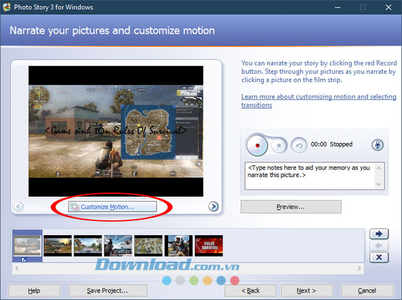Viewport: 402px width, 300px height.
Task: Select the first film strip thumbnail
Action: (28, 245)
